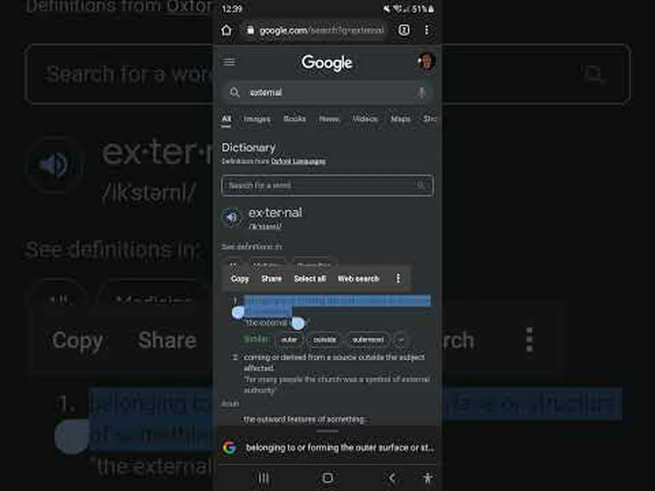
Task: Play pronunciation audio for external
Action: (231, 217)
